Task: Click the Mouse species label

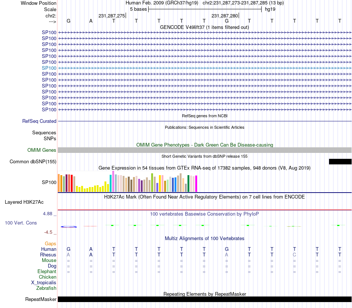Action: pyautogui.click(x=49, y=261)
